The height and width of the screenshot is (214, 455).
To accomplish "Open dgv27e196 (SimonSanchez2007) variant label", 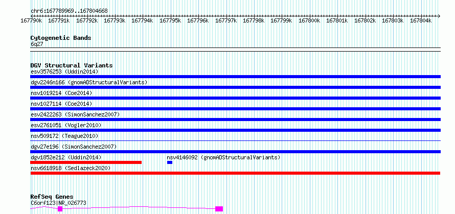I will tap(74, 147).
